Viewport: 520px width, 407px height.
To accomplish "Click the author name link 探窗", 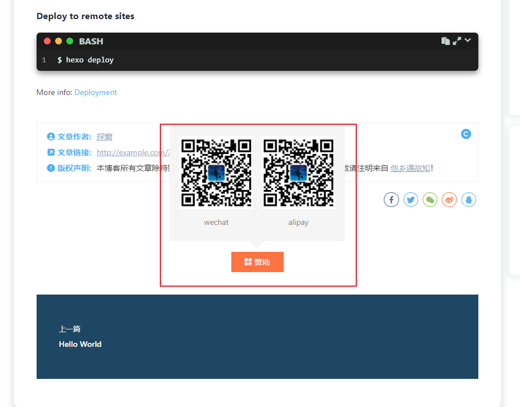I will 105,137.
